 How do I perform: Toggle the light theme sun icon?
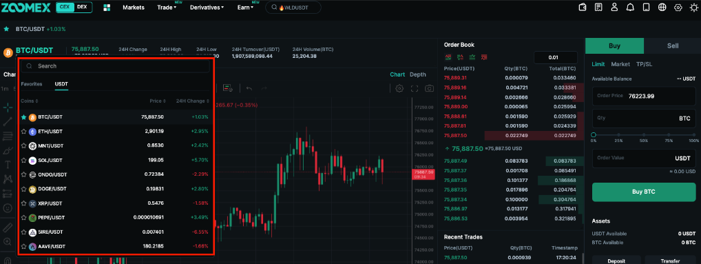[694, 8]
